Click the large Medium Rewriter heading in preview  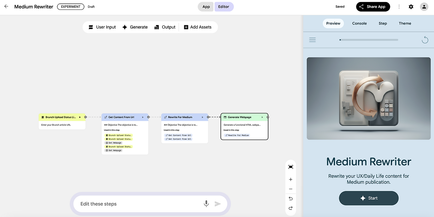[369, 162]
